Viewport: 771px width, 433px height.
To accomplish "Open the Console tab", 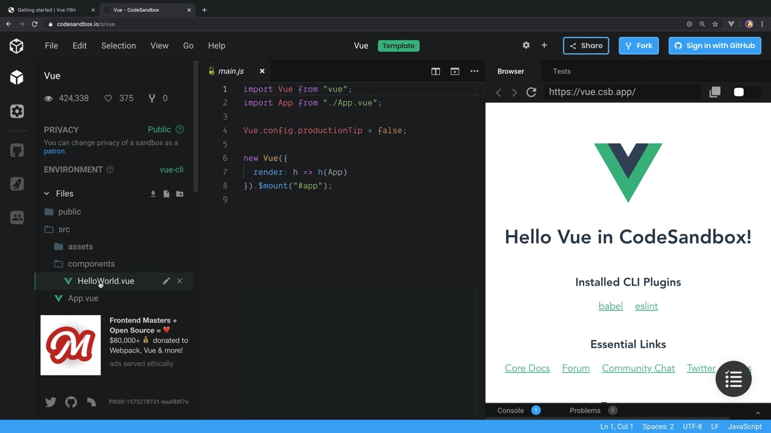I will pos(511,410).
